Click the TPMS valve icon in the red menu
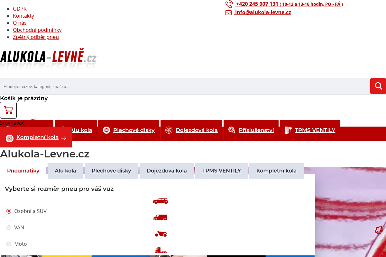386x257 pixels. (288, 130)
